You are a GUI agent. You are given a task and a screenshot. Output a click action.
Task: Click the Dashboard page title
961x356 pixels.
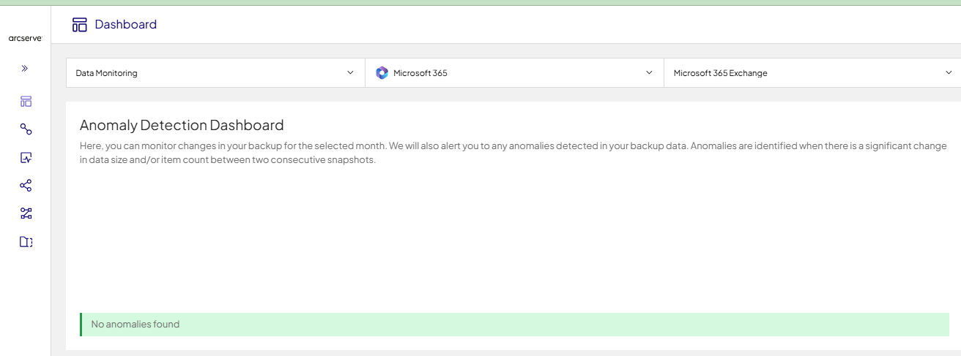126,25
